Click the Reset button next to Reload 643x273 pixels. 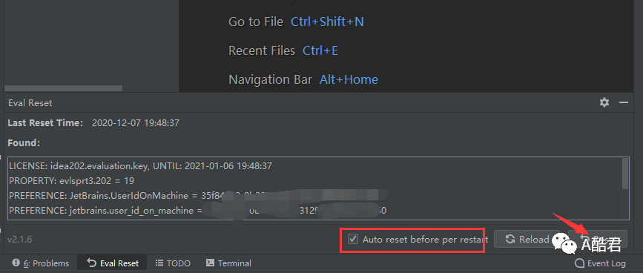click(x=598, y=239)
